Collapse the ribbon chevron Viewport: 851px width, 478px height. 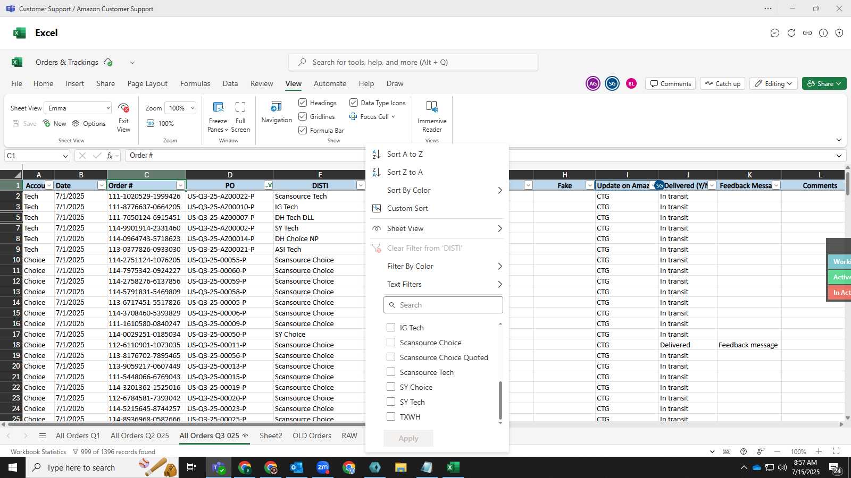(839, 140)
